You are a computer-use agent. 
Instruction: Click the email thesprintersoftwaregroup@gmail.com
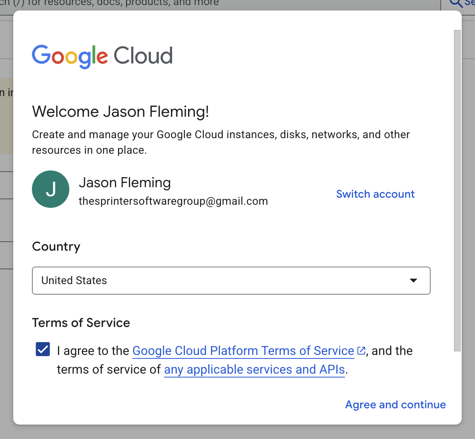(x=173, y=201)
